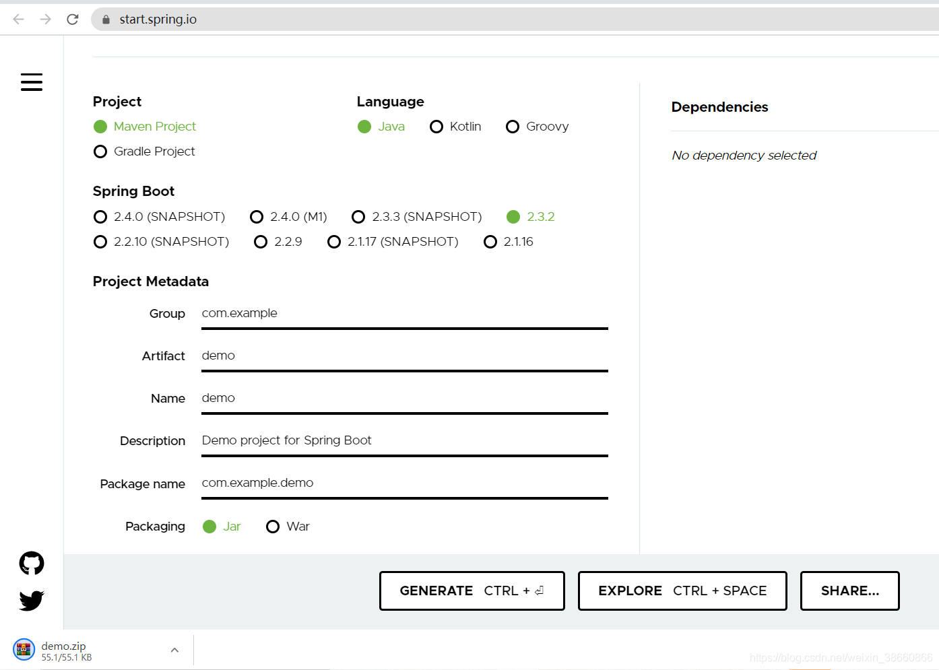Open the Twitter link icon
Image resolution: width=939 pixels, height=670 pixels.
tap(32, 600)
